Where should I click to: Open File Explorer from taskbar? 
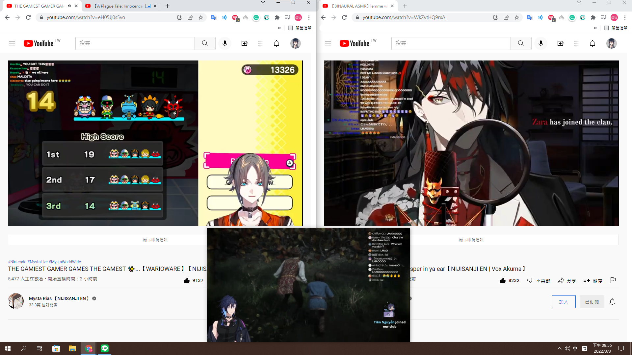[72, 348]
